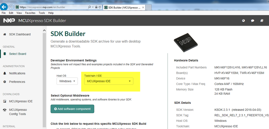This screenshot has height=129, width=269.
Task: Open the Favorites menu
Action: pos(30,13)
